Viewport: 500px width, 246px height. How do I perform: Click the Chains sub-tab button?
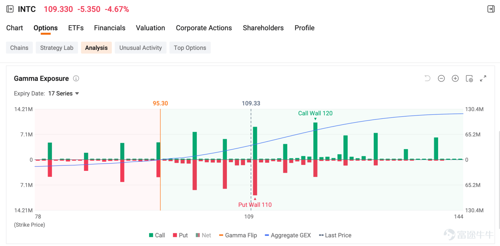point(19,48)
